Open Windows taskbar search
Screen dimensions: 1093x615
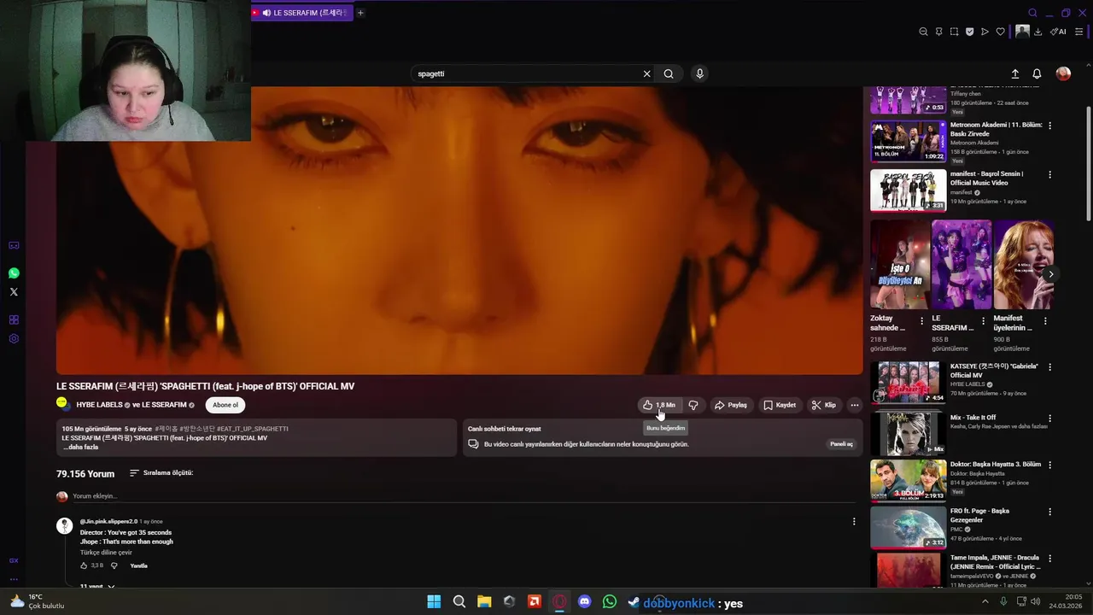coord(459,602)
